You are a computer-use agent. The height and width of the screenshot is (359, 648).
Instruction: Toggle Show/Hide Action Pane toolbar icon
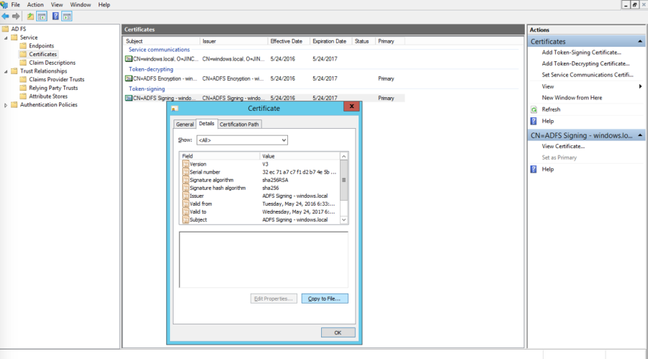click(67, 16)
